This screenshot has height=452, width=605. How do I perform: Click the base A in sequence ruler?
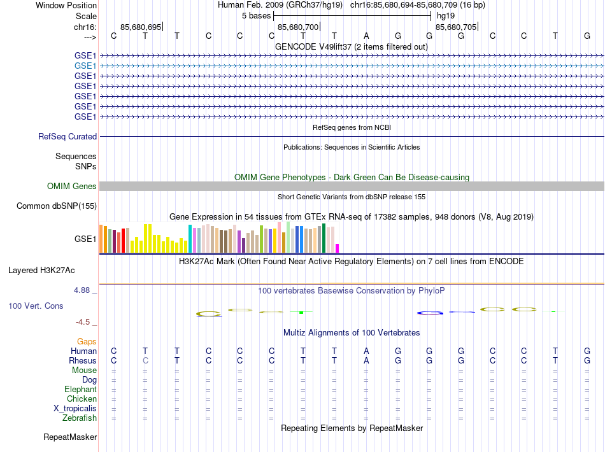(366, 36)
